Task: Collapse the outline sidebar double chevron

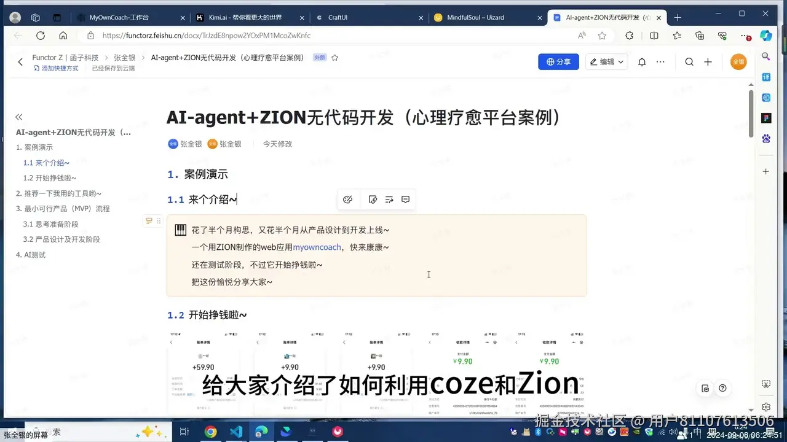Action: [19, 117]
